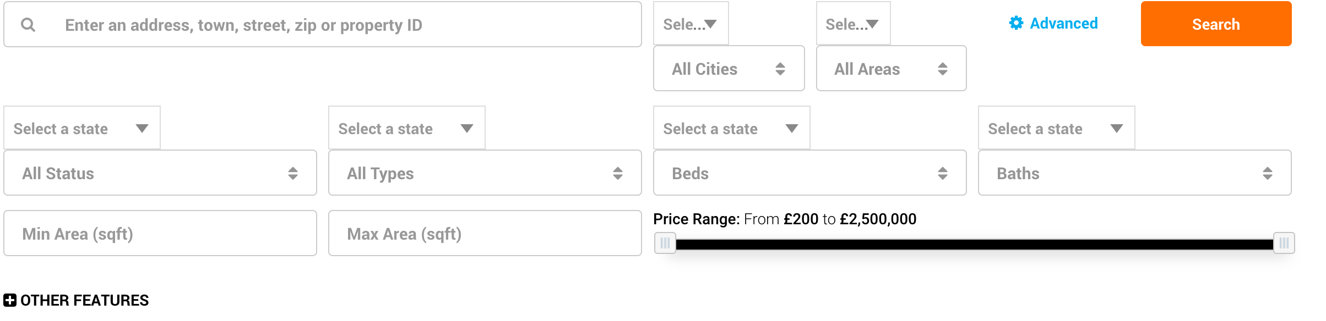Expand the Select a state box above All Status
The width and height of the screenshot is (1326, 321).
pos(81,129)
